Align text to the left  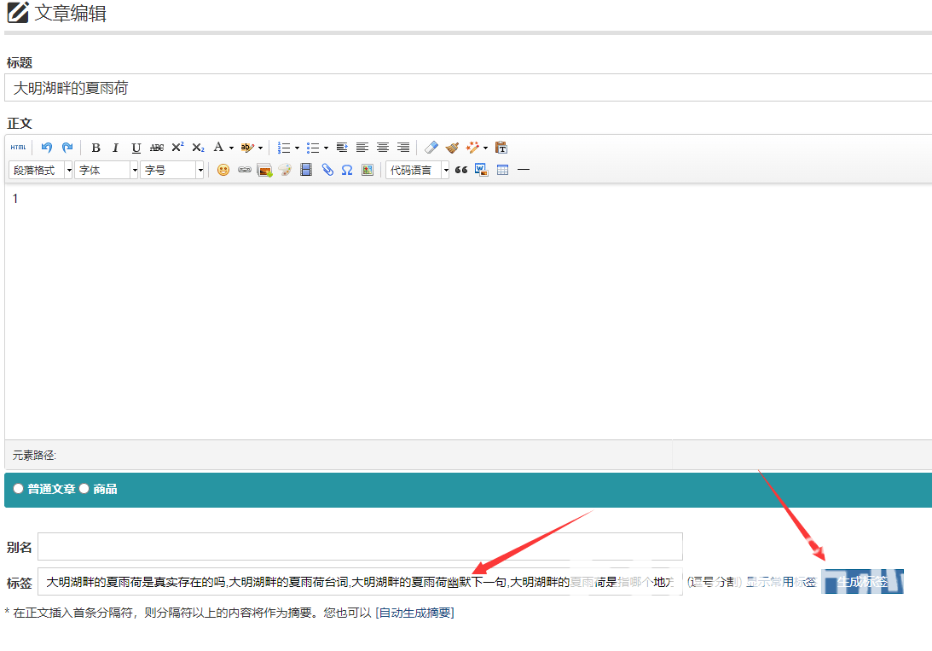point(362,148)
